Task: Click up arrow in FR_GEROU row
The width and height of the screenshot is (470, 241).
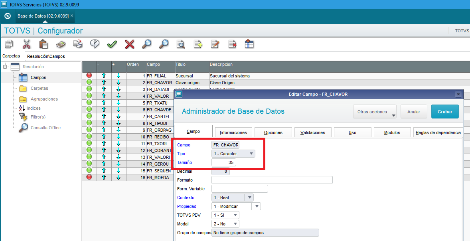Action: pos(104,164)
